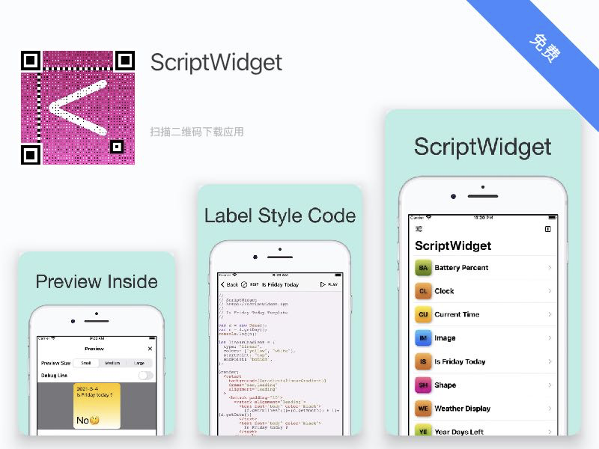This screenshot has width=599, height=449.
Task: Click the Is Friday Today editor title
Action: tap(280, 284)
